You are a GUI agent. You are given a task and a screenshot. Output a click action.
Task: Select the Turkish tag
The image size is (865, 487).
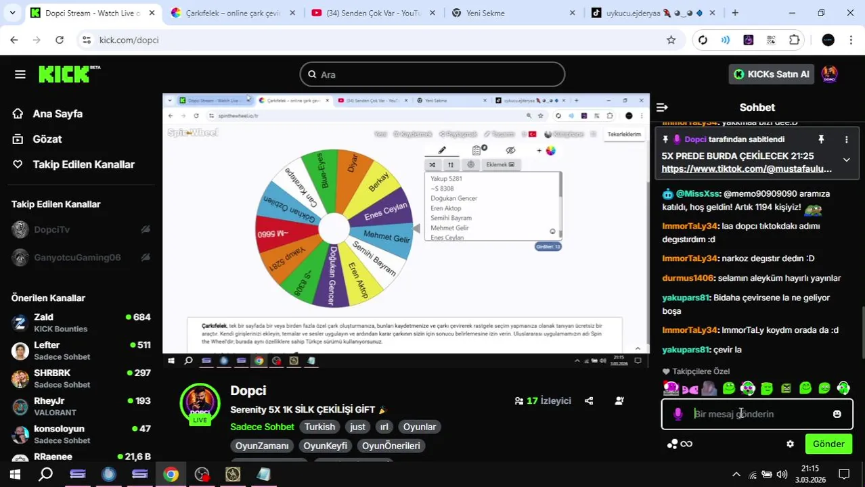[x=319, y=427]
